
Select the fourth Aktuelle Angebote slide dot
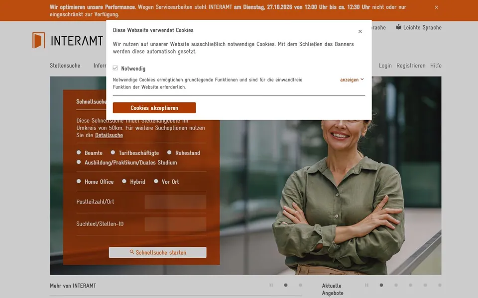click(x=425, y=285)
